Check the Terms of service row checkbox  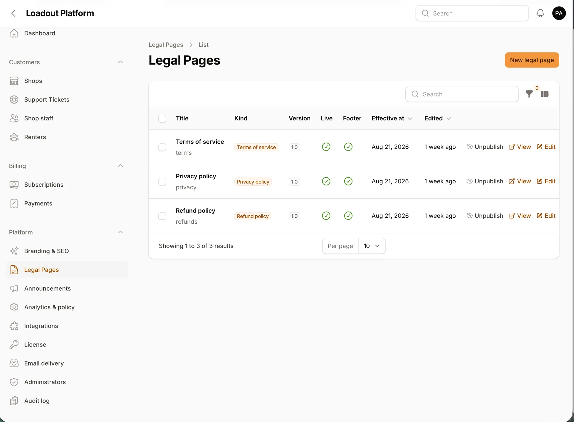(162, 147)
